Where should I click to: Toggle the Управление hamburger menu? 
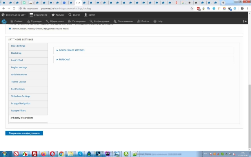(38, 15)
